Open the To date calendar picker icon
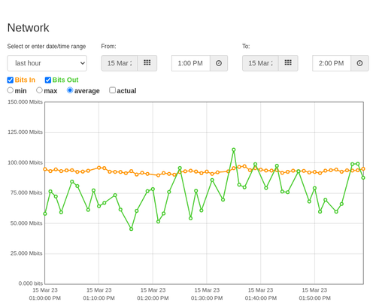Screen dimensions: 376x303 pyautogui.click(x=288, y=63)
